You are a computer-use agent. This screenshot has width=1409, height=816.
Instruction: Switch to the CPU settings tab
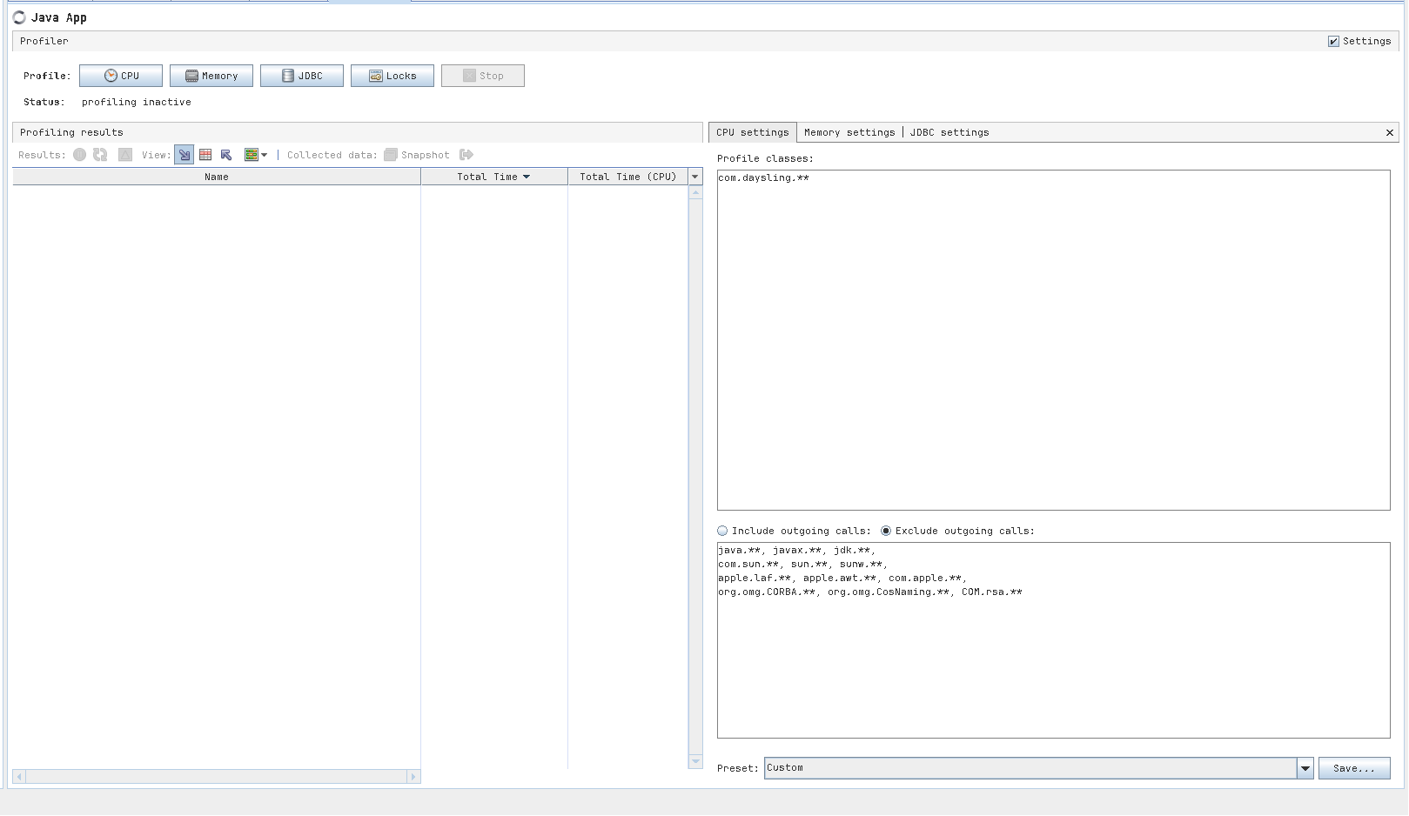753,132
